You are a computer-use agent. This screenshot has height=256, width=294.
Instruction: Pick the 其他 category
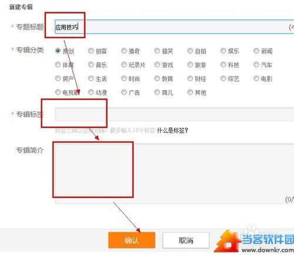point(190,92)
